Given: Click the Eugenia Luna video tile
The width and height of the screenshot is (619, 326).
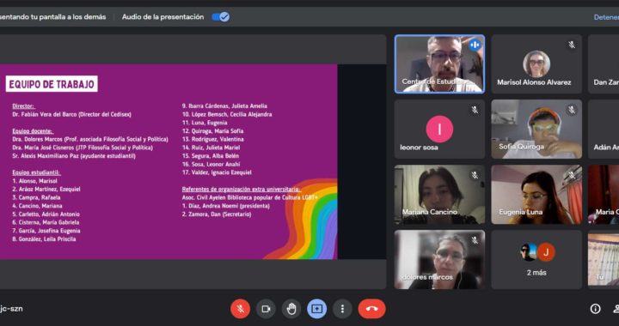Looking at the screenshot, I should 536,195.
